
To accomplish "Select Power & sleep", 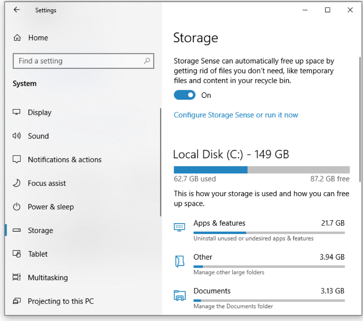I will click(x=51, y=207).
